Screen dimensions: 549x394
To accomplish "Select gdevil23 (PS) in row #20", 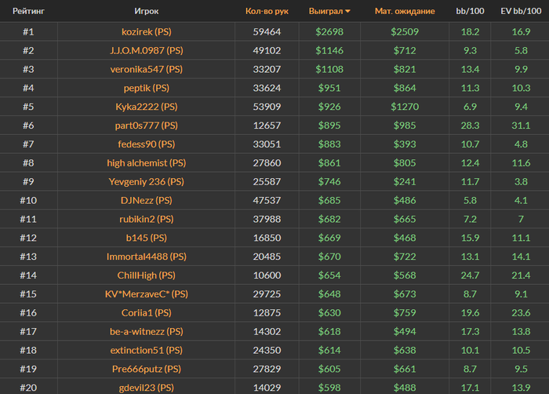I will click(x=147, y=388).
